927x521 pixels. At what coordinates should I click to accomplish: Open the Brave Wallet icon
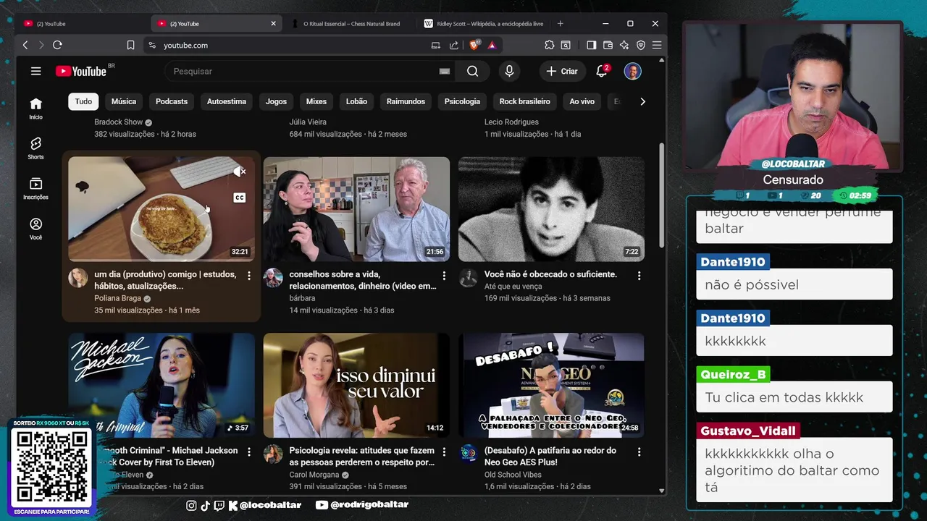608,45
